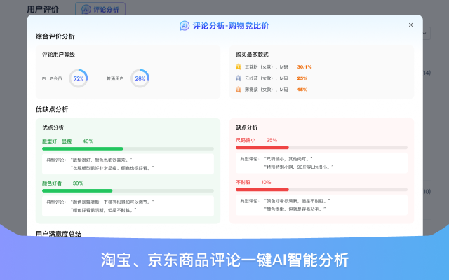The width and height of the screenshot is (449, 280).
Task: Click the red 不耐脏 label
Action: (243, 182)
